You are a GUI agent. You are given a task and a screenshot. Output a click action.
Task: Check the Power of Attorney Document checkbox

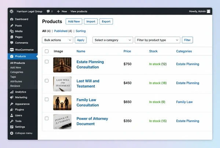point(47,118)
